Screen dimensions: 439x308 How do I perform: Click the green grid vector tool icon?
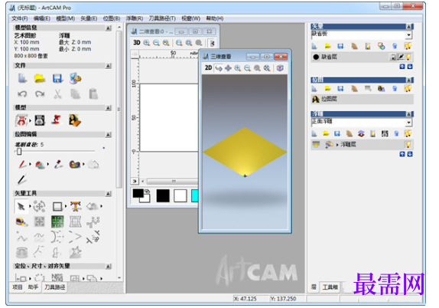coord(57,221)
